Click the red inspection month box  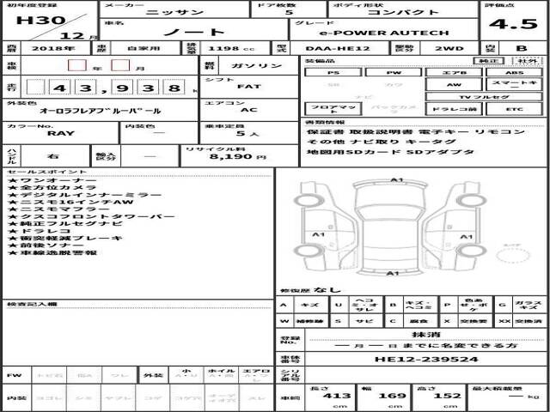(x=120, y=65)
